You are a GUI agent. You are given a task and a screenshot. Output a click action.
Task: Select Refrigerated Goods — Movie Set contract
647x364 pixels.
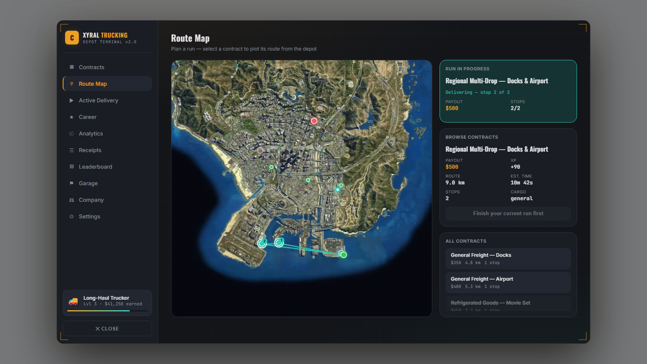pos(508,304)
